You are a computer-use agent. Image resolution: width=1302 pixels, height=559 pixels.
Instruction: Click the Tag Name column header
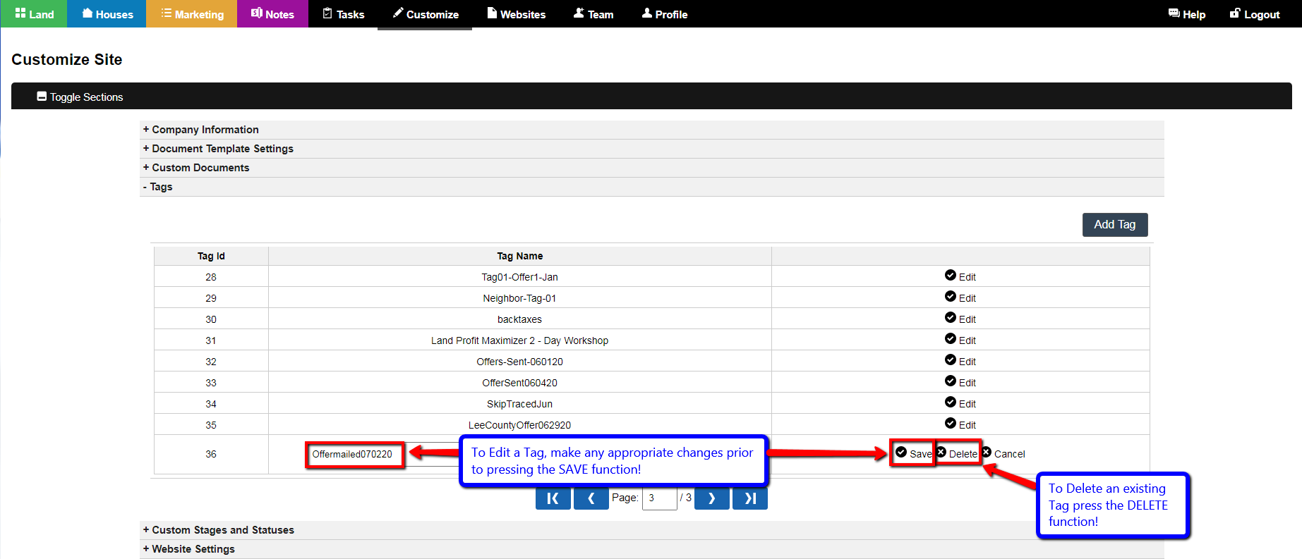[x=520, y=256]
